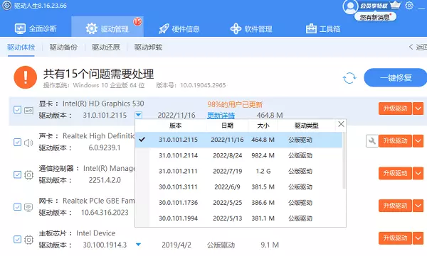427x256 pixels.
Task: Expand arrow beside 主板芯片 升级驱动 button
Action: pos(418,238)
